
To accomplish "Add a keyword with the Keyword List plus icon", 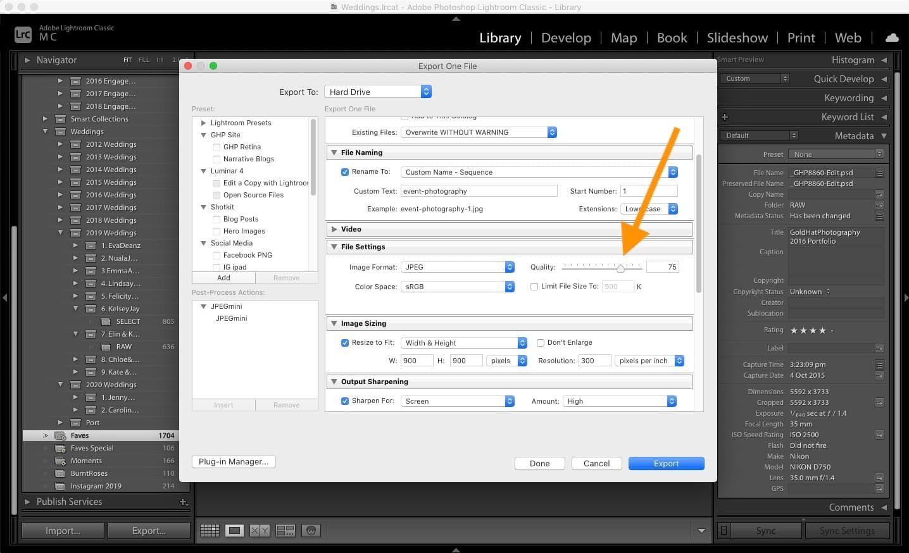I will pos(725,117).
